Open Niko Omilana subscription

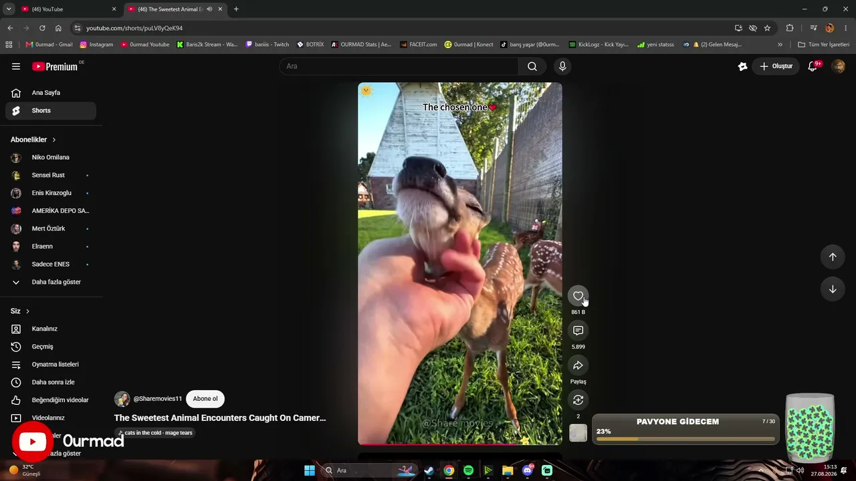[x=51, y=158]
